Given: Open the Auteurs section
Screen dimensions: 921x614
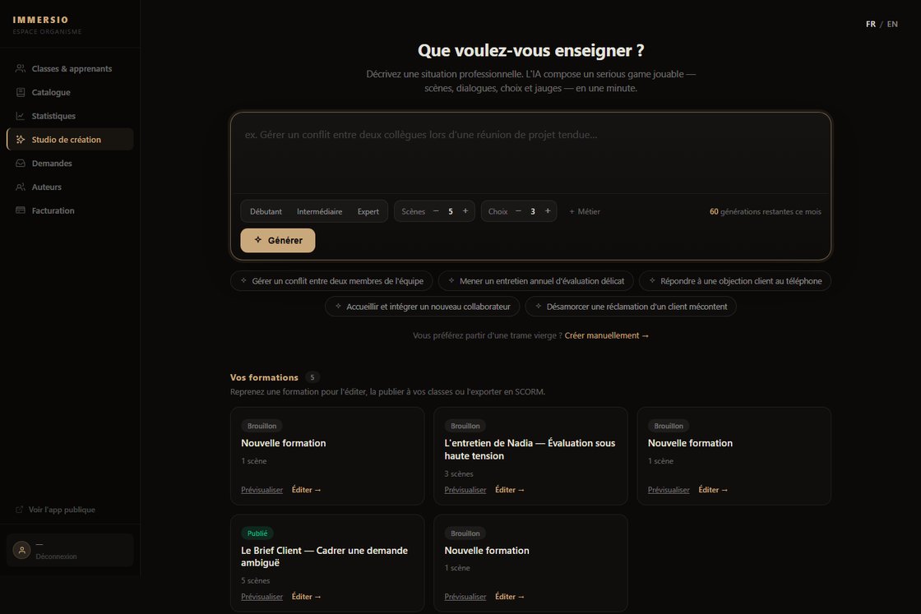Looking at the screenshot, I should [70, 187].
